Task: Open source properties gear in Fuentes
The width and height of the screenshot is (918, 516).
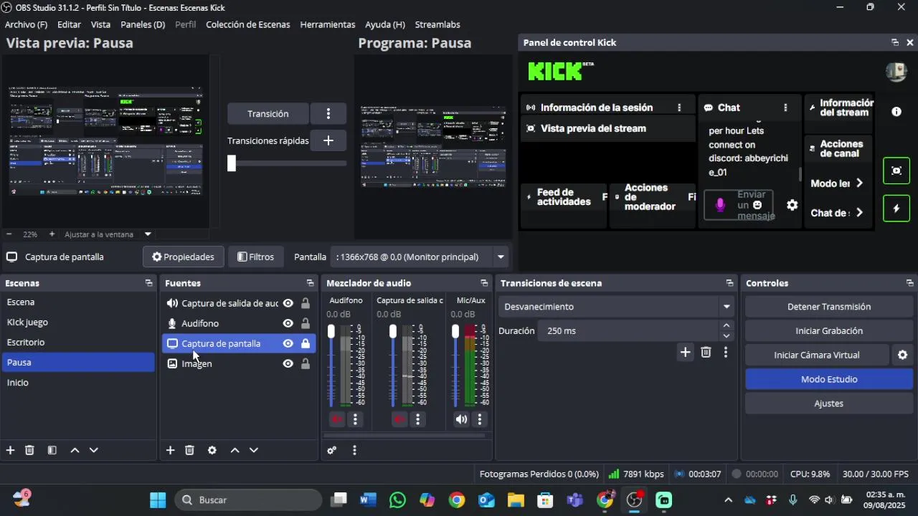Action: click(212, 450)
